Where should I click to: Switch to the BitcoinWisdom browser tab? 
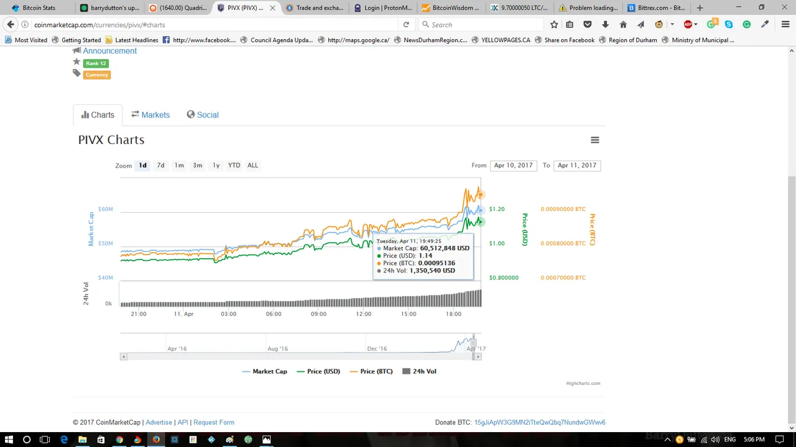[450, 8]
